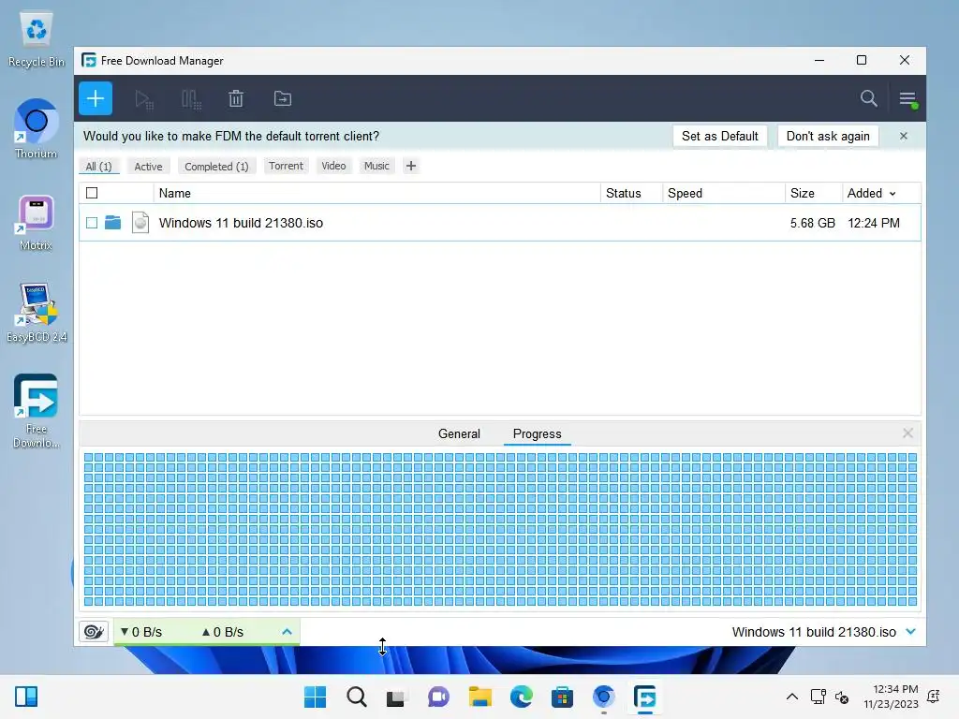Open Motrix desktop shortcut
959x719 pixels.
coord(37,223)
